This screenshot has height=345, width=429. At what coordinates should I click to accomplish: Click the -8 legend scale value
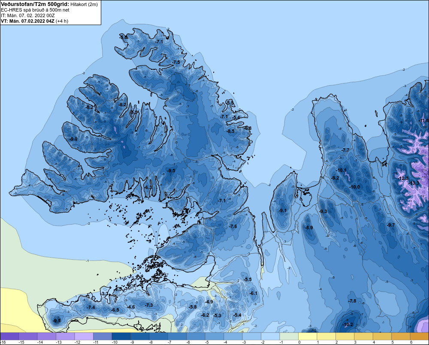[x=151, y=342]
